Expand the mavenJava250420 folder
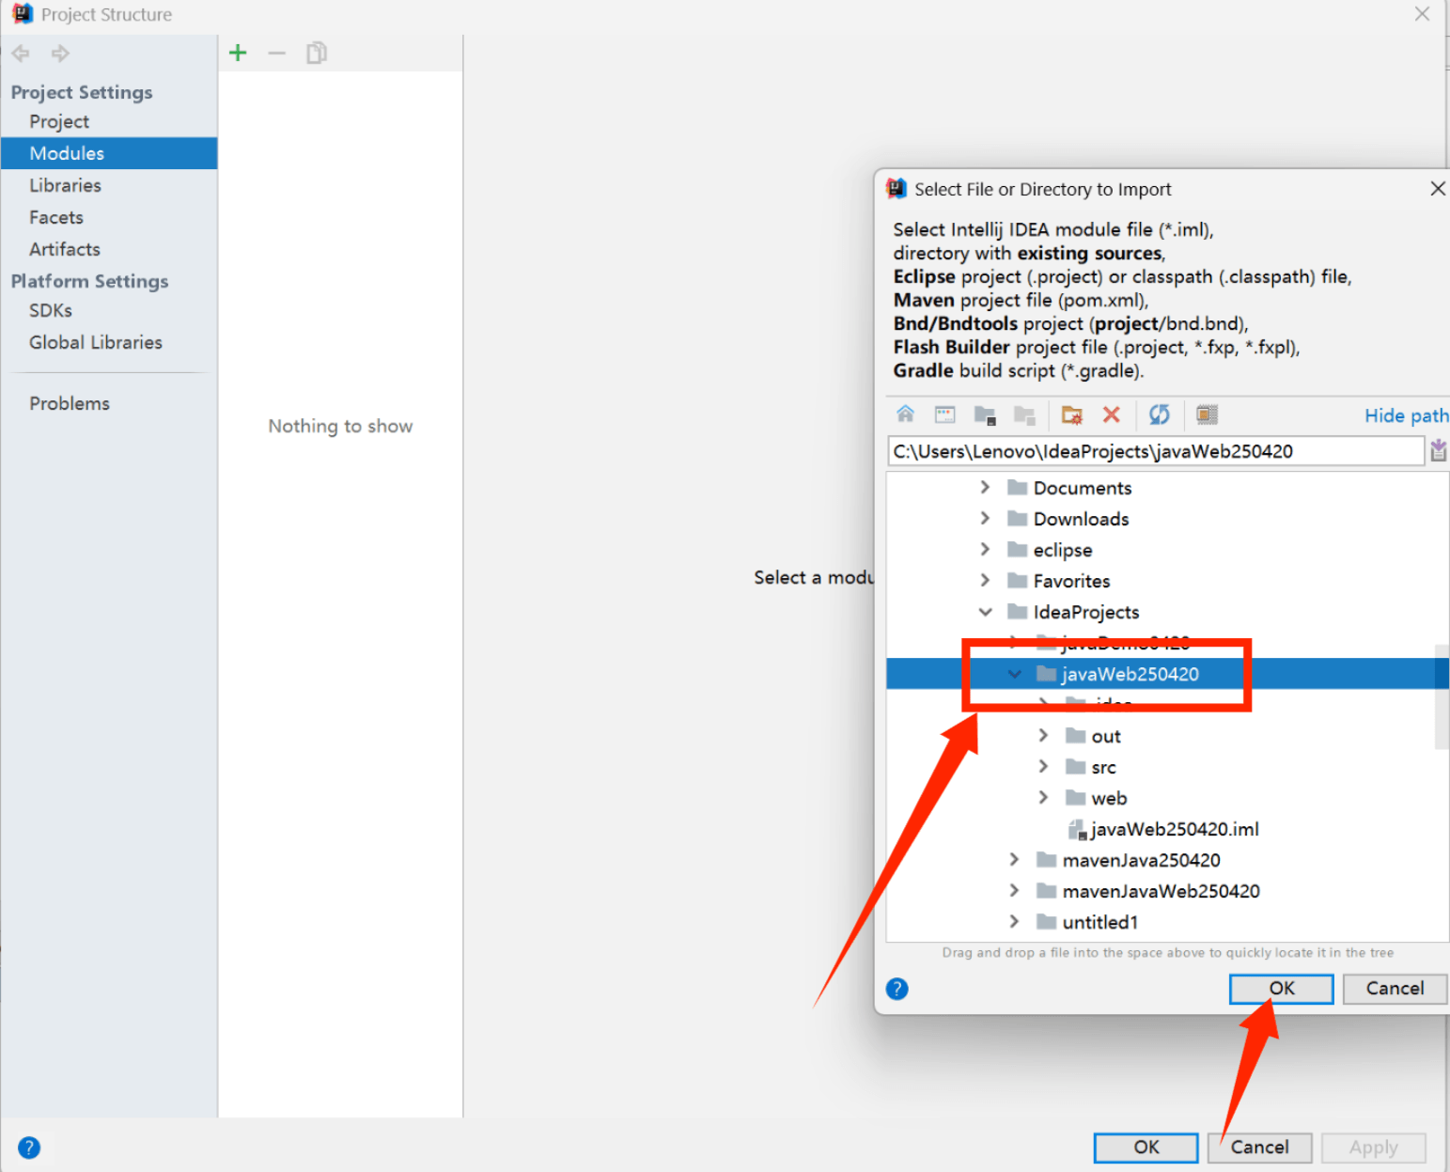 coord(1014,859)
